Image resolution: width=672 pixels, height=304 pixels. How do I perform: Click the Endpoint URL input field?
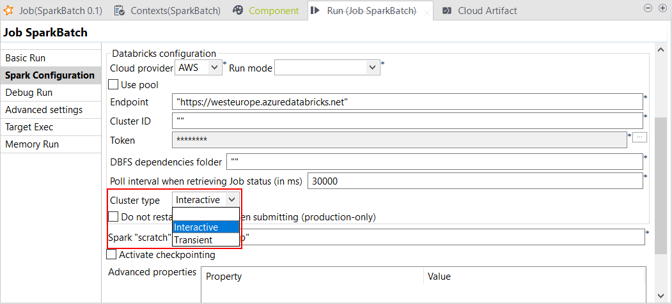tap(407, 102)
